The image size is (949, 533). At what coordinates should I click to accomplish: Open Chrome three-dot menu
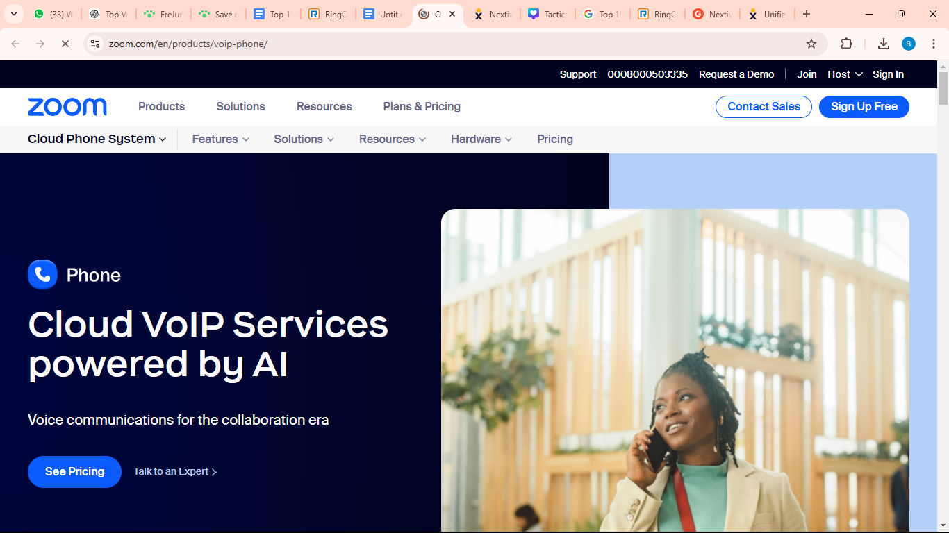pyautogui.click(x=933, y=44)
